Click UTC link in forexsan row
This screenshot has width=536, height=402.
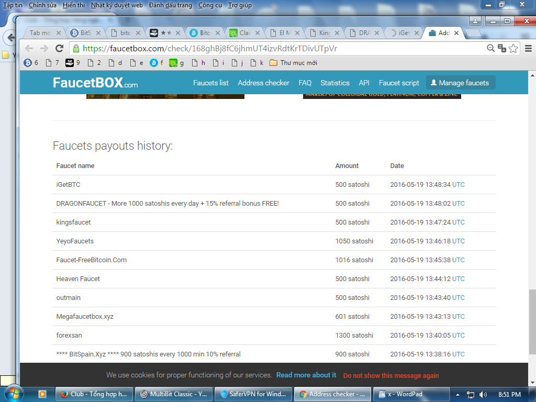click(458, 336)
